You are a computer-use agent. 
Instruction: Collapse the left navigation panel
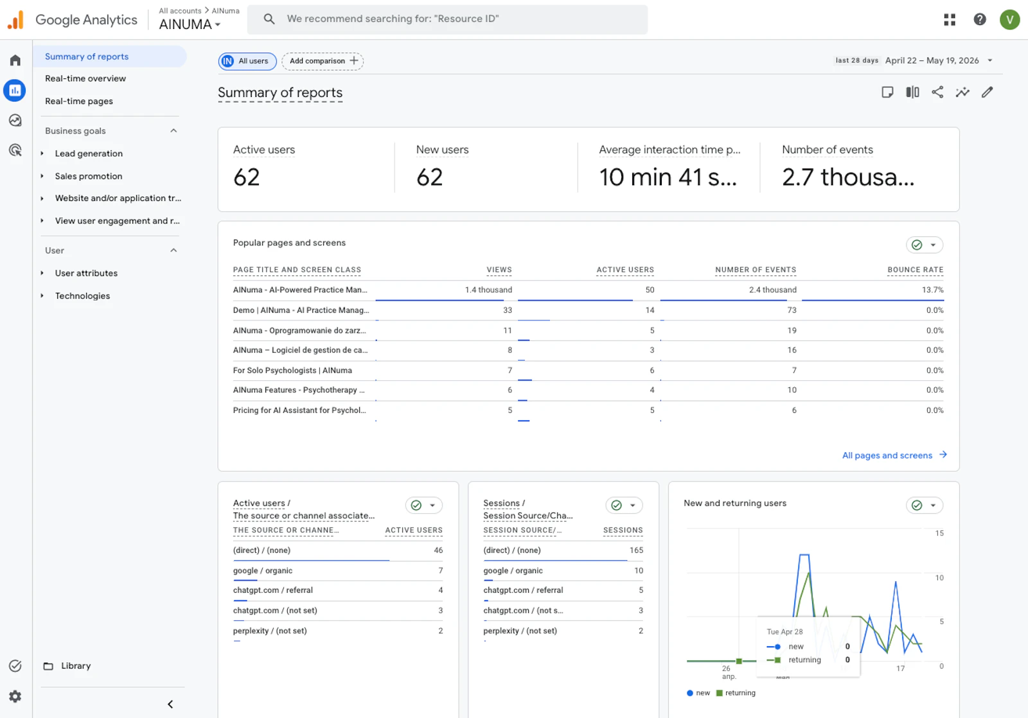pos(170,705)
